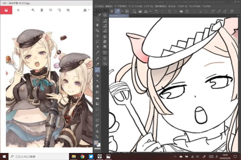The width and height of the screenshot is (241, 160).
Task: Select the Ruler tool
Action: click(97, 126)
